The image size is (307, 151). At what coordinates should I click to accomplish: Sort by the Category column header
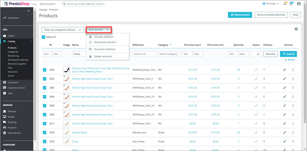[x=165, y=45]
